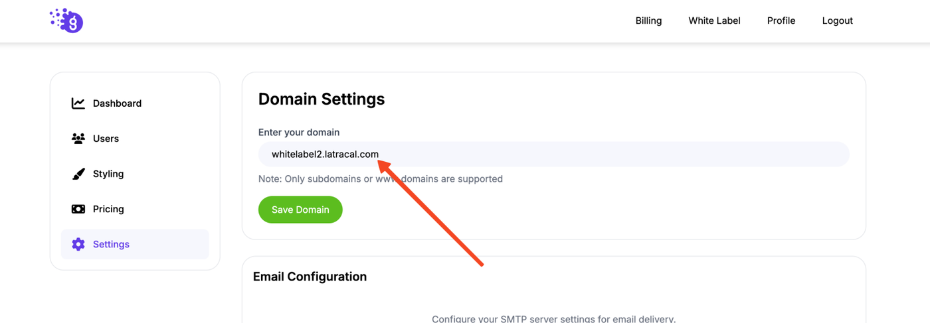Click the Dashboard chart icon
This screenshot has height=323, width=930.
point(78,103)
